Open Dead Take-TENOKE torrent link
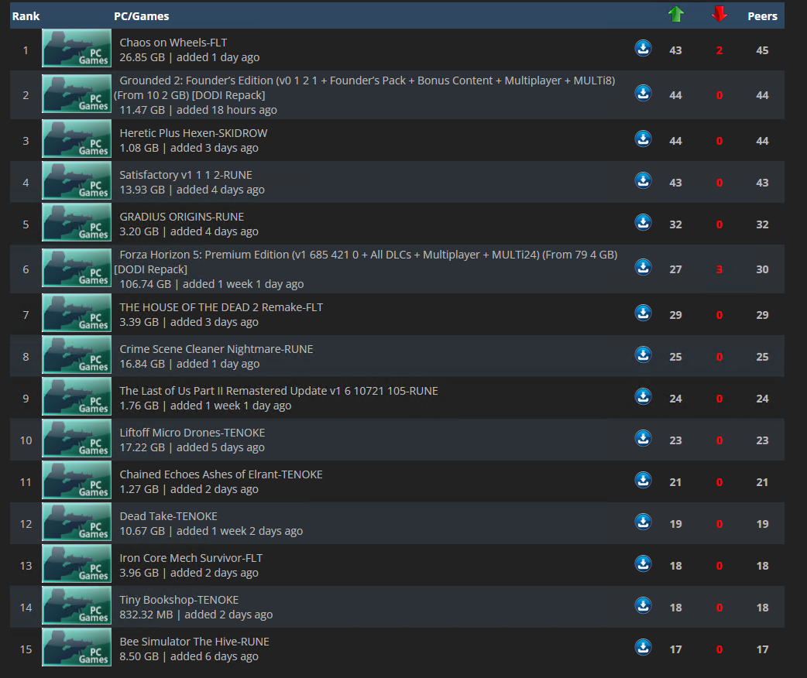The width and height of the screenshot is (807, 678). (x=168, y=516)
